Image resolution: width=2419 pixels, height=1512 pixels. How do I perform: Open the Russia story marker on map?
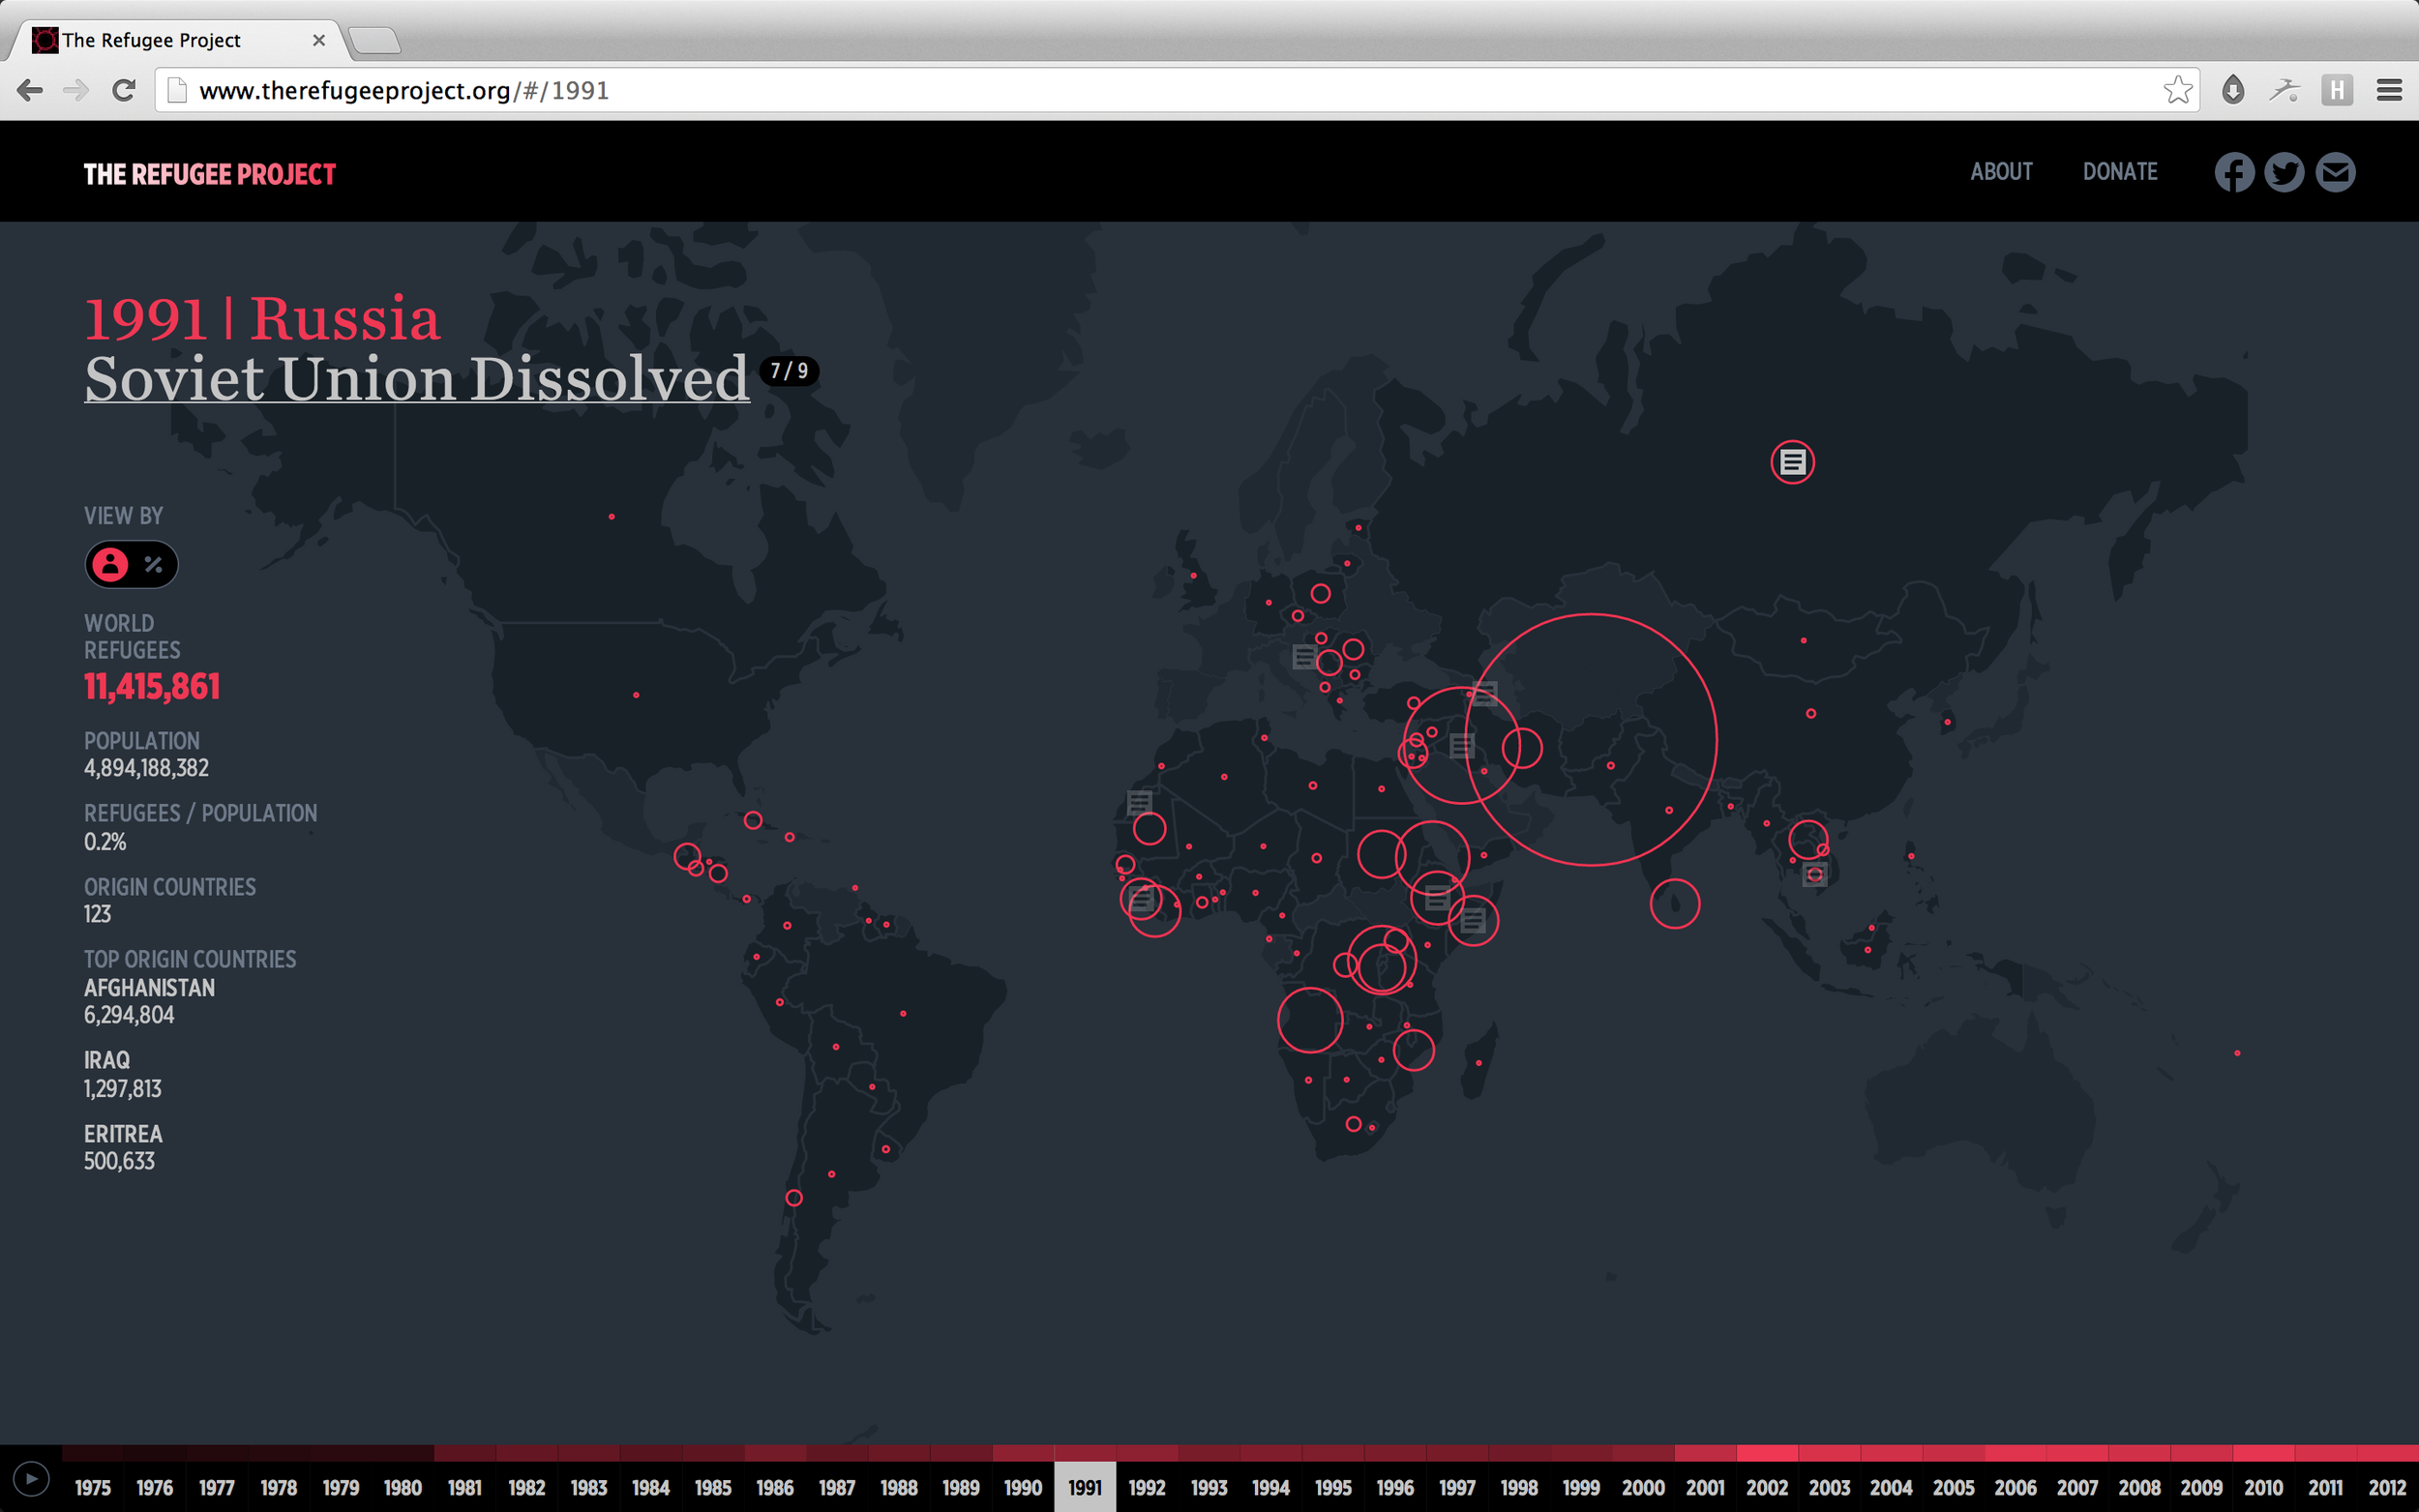(1792, 462)
